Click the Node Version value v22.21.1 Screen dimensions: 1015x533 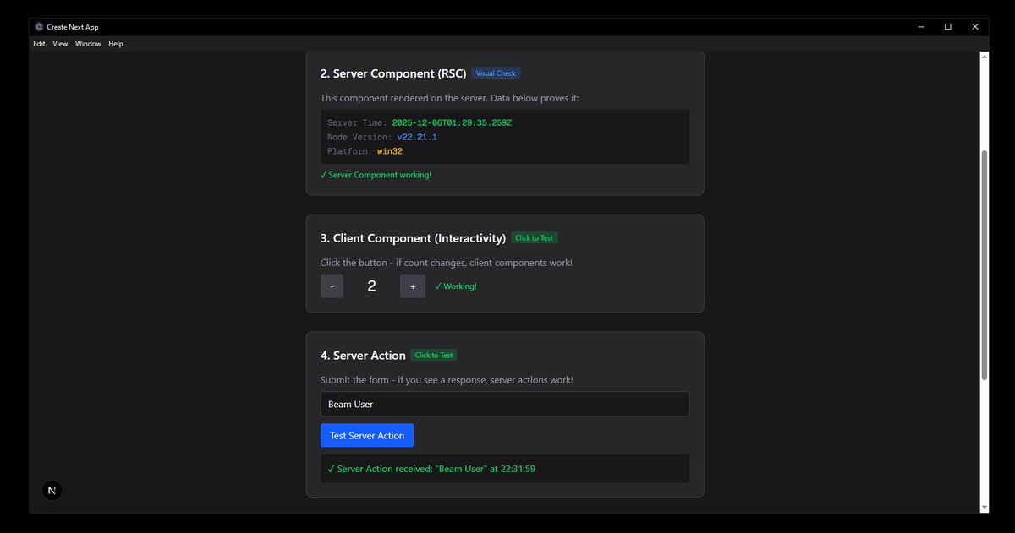click(x=417, y=136)
